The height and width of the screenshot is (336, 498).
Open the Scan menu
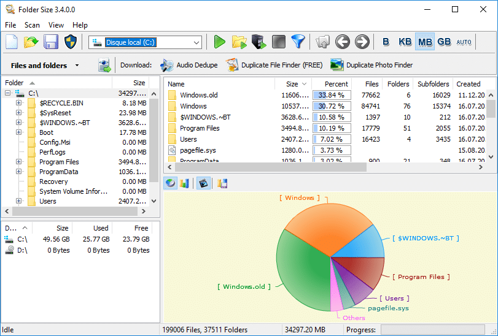pos(32,25)
